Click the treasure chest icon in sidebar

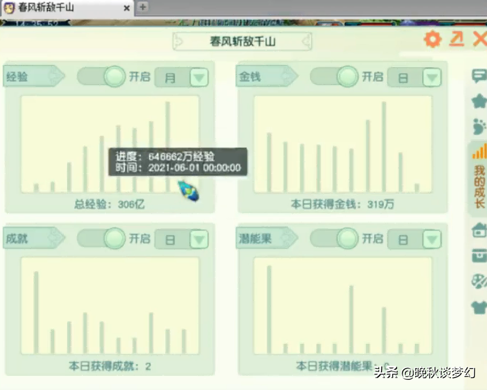pyautogui.click(x=478, y=255)
